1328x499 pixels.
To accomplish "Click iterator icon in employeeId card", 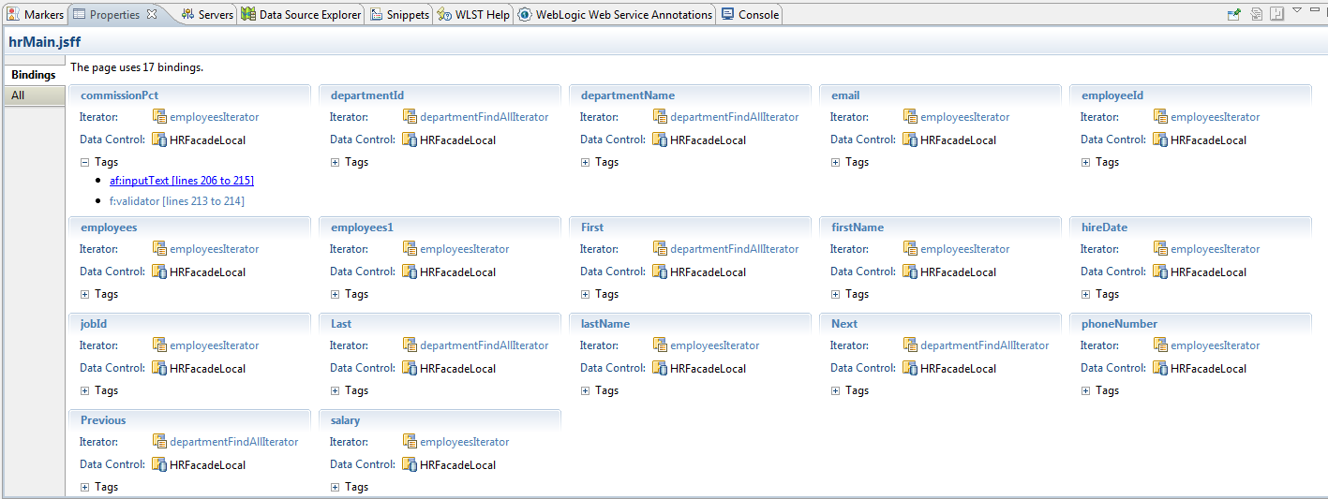I will [1160, 116].
